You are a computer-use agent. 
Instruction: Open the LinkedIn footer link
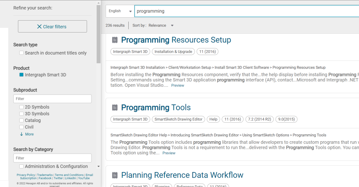click(70, 178)
